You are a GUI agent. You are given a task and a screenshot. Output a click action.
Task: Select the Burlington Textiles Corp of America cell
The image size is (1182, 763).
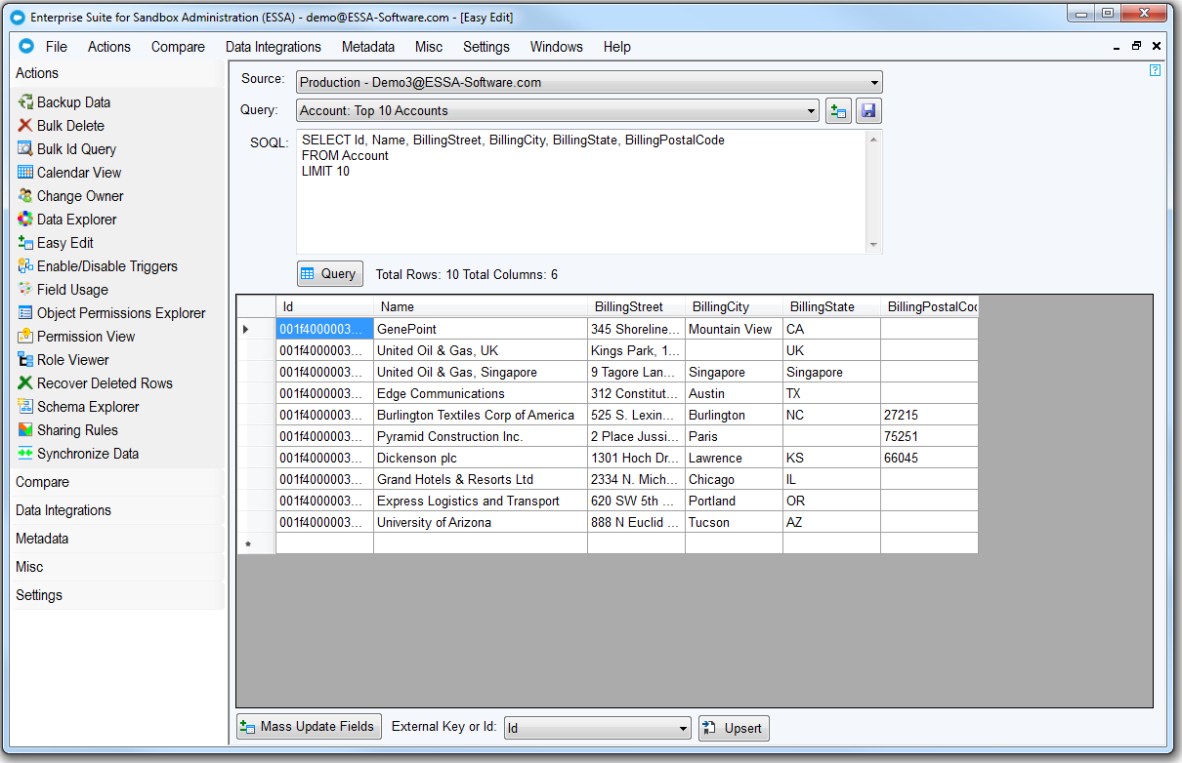coord(481,415)
